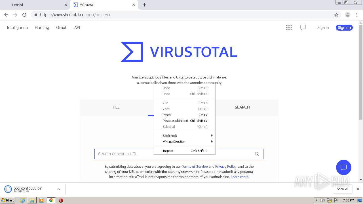Viewport: 363px width, 204px height.
Task: Open the Intelligence nav link
Action: click(17, 27)
